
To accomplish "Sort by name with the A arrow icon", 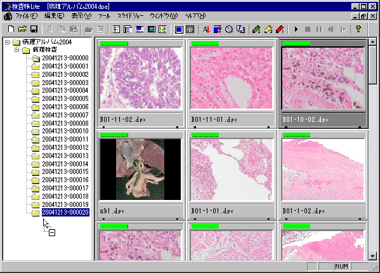I will pos(206,30).
